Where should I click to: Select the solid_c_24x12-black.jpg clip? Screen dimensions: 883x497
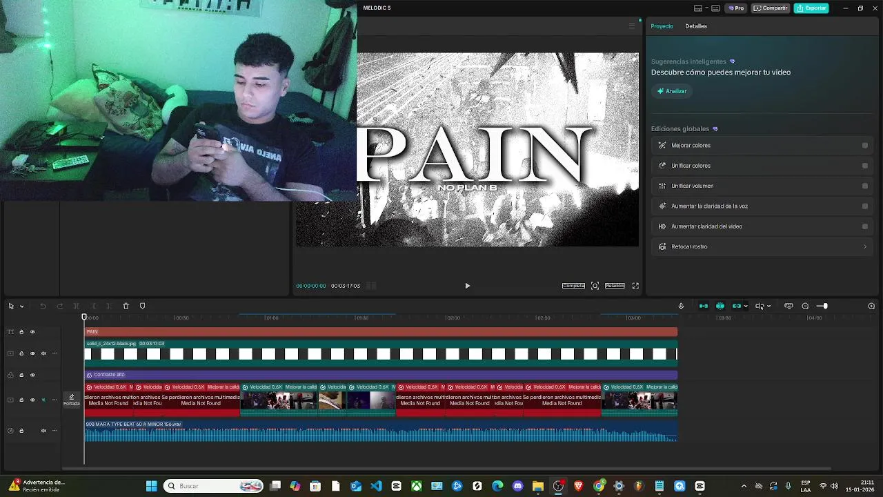[x=381, y=353]
